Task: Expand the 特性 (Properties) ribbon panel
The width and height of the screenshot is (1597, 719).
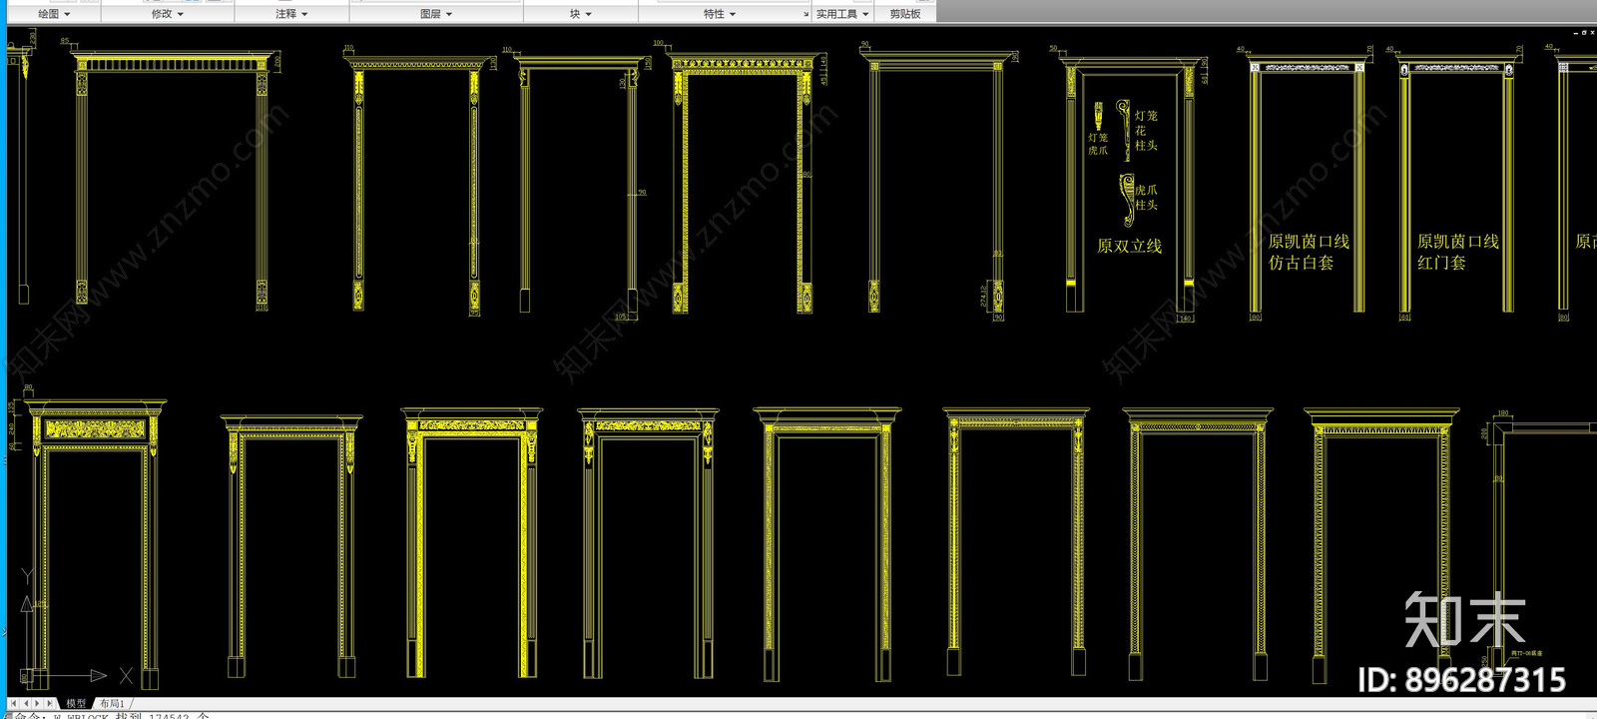Action: (719, 14)
